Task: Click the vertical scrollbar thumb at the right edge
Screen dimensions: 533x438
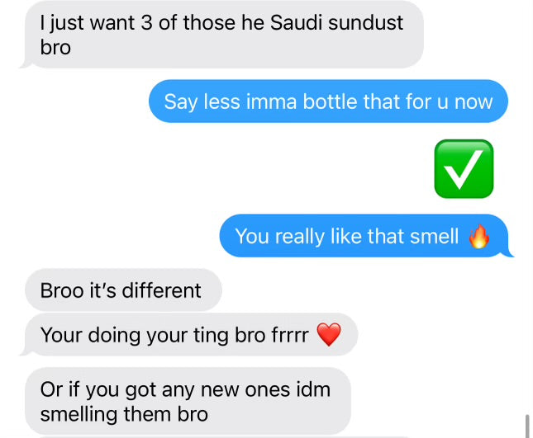Action: [527, 426]
